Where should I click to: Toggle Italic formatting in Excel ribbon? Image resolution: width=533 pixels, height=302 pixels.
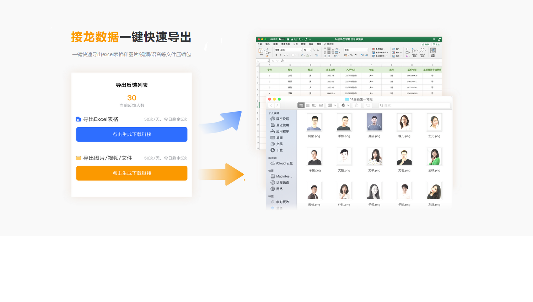pyautogui.click(x=280, y=55)
